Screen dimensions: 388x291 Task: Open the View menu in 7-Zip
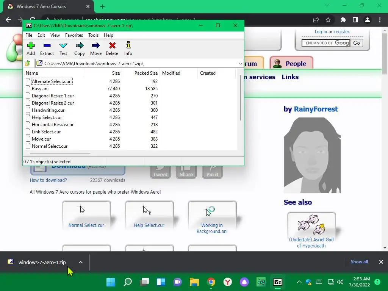[55, 35]
